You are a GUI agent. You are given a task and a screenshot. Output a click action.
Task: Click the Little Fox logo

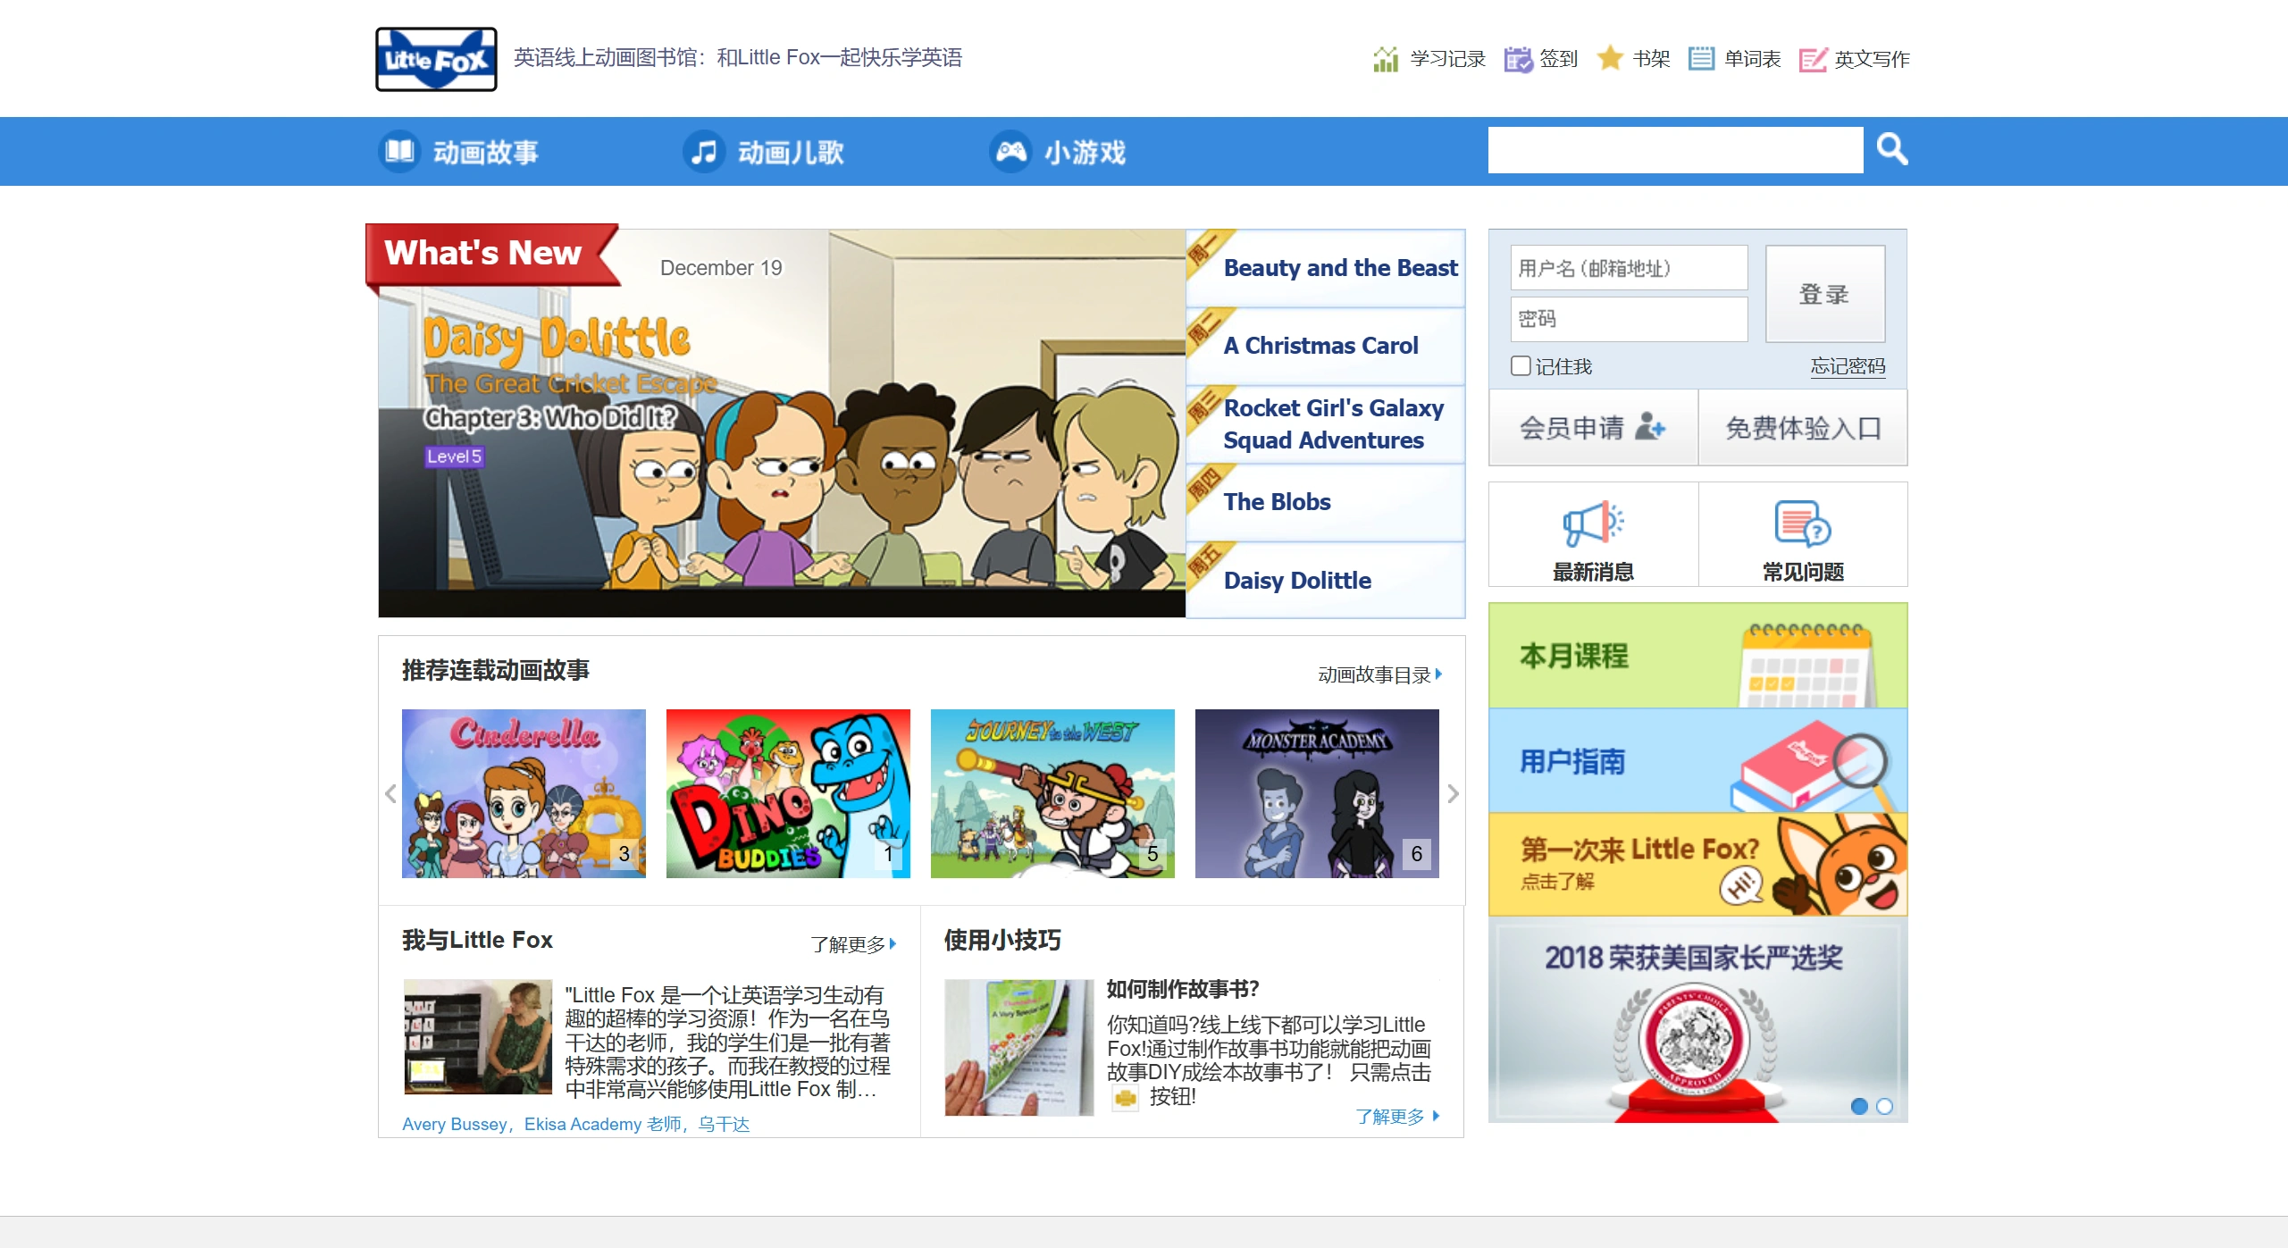click(436, 59)
